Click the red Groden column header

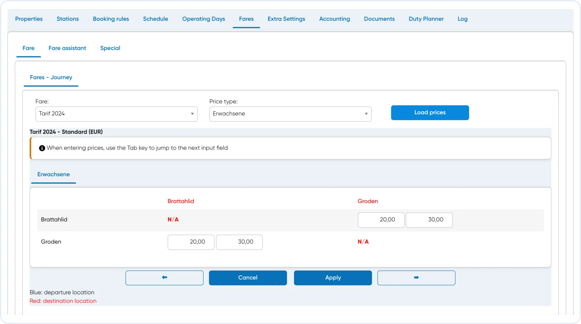(x=368, y=201)
